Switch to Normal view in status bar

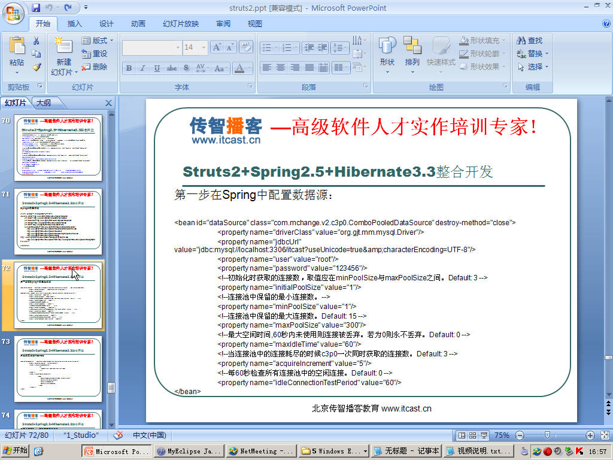click(462, 435)
